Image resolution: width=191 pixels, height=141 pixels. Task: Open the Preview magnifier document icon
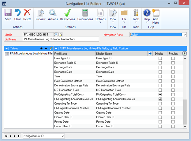pos(41,13)
